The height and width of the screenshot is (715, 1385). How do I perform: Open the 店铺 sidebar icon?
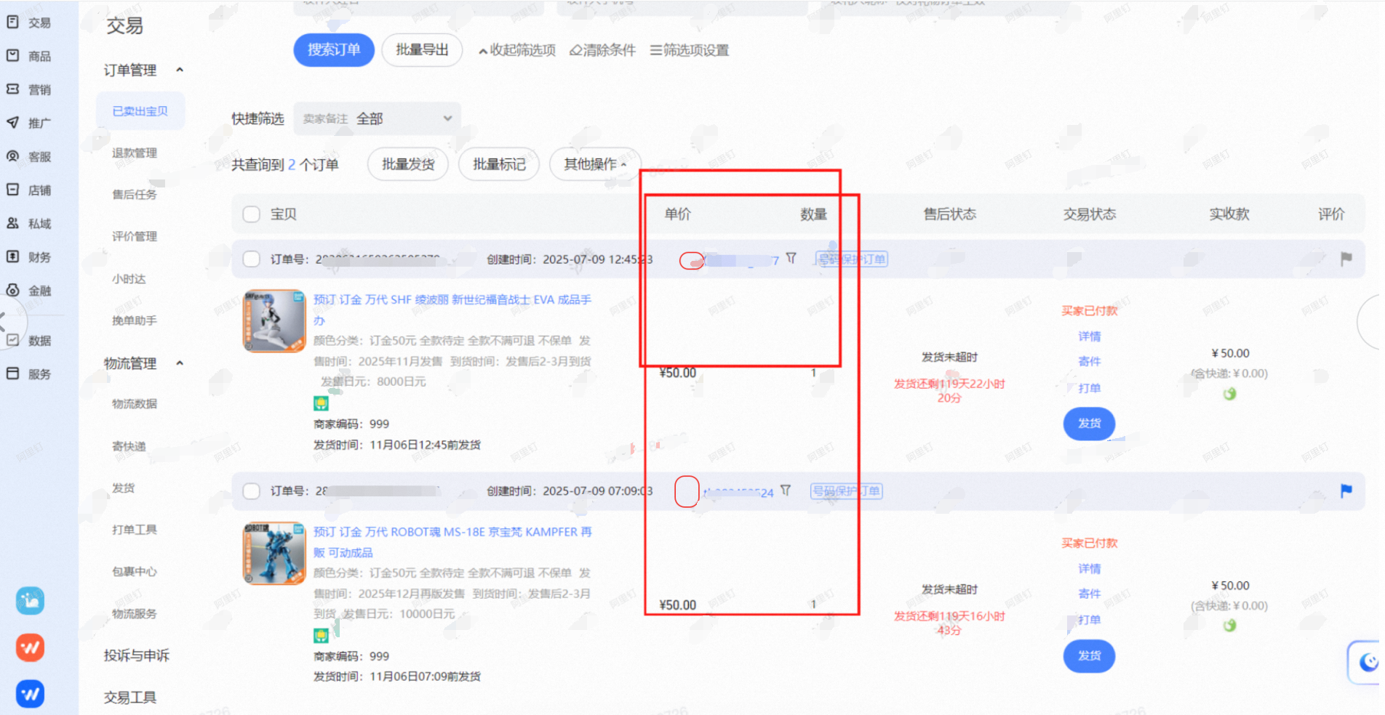13,190
